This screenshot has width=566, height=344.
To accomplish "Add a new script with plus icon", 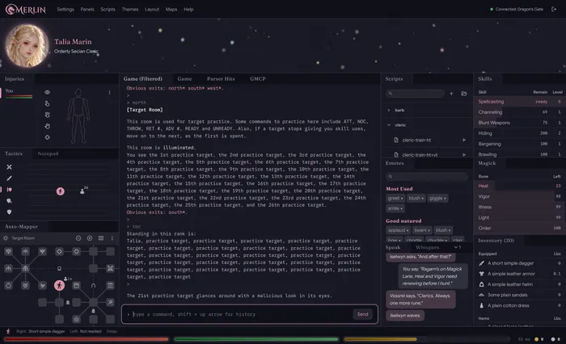I will (451, 94).
